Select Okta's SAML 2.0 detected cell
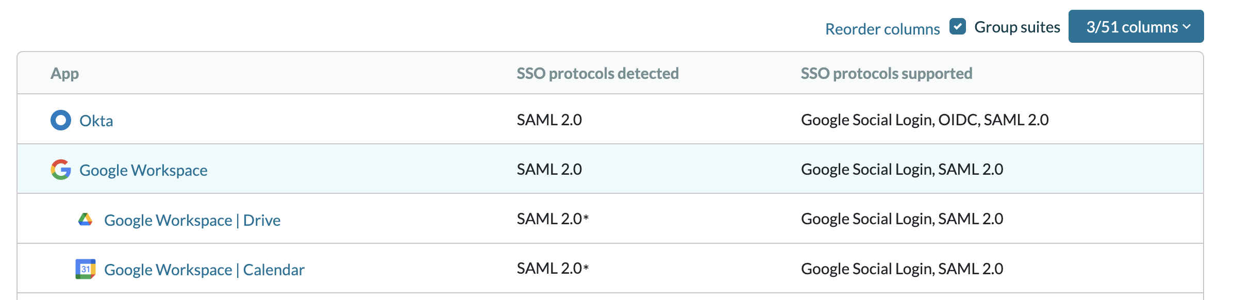Image resolution: width=1234 pixels, height=300 pixels. [x=549, y=120]
